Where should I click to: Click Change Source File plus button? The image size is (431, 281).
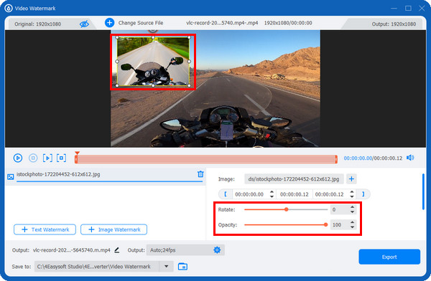[109, 22]
